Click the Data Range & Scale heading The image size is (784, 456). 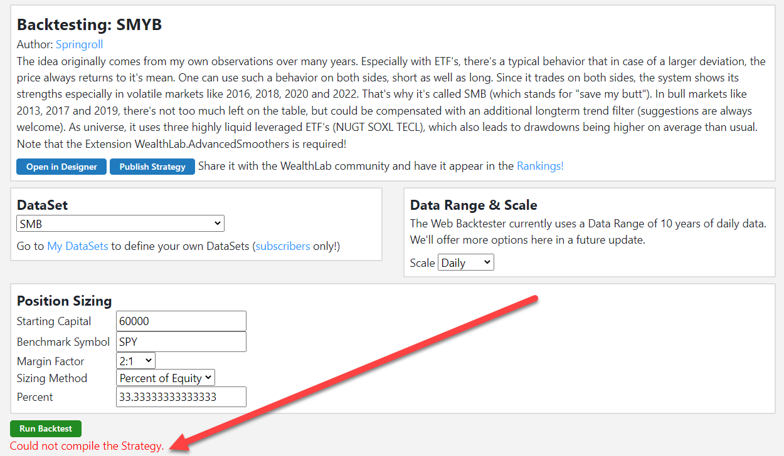coord(474,205)
